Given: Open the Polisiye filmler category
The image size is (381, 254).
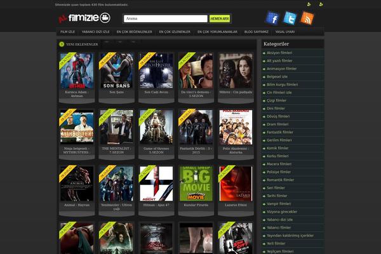Looking at the screenshot, I should 279,172.
